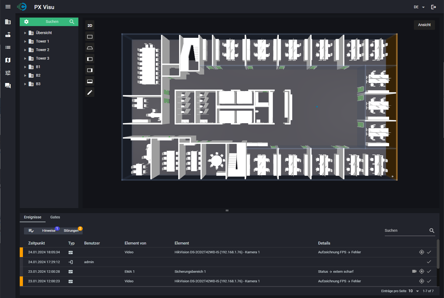Sort by the Details column header
The height and width of the screenshot is (298, 444).
pos(324,243)
